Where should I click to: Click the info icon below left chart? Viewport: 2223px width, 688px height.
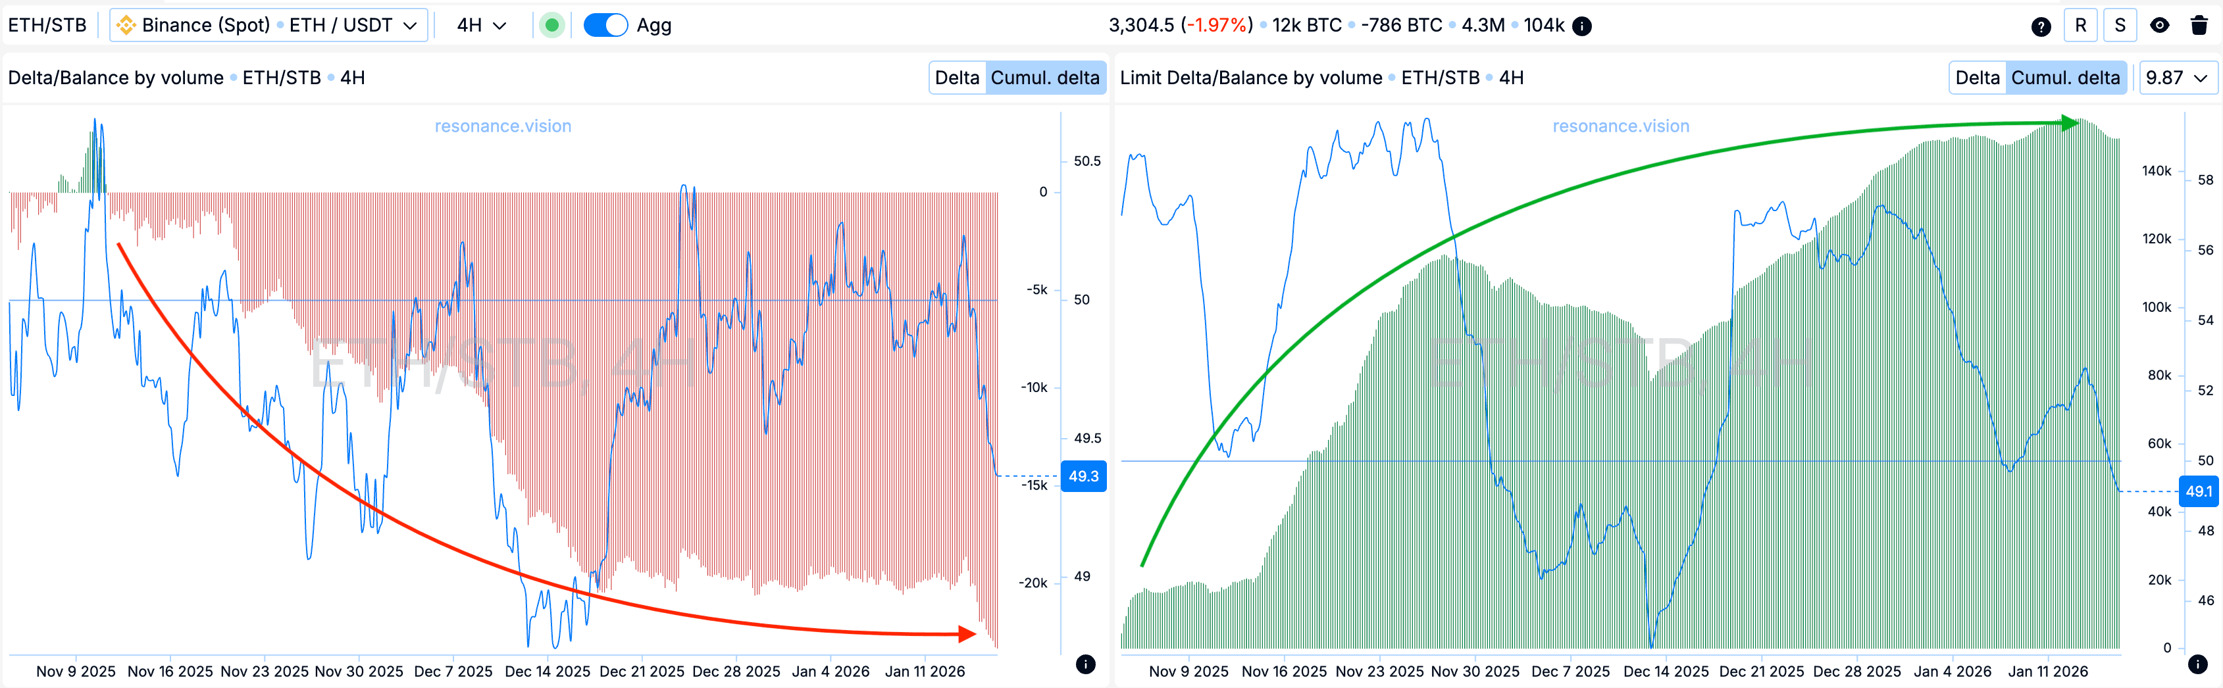[x=1086, y=664]
